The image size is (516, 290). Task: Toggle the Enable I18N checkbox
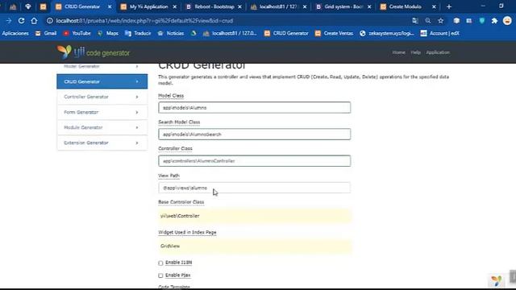(160, 263)
